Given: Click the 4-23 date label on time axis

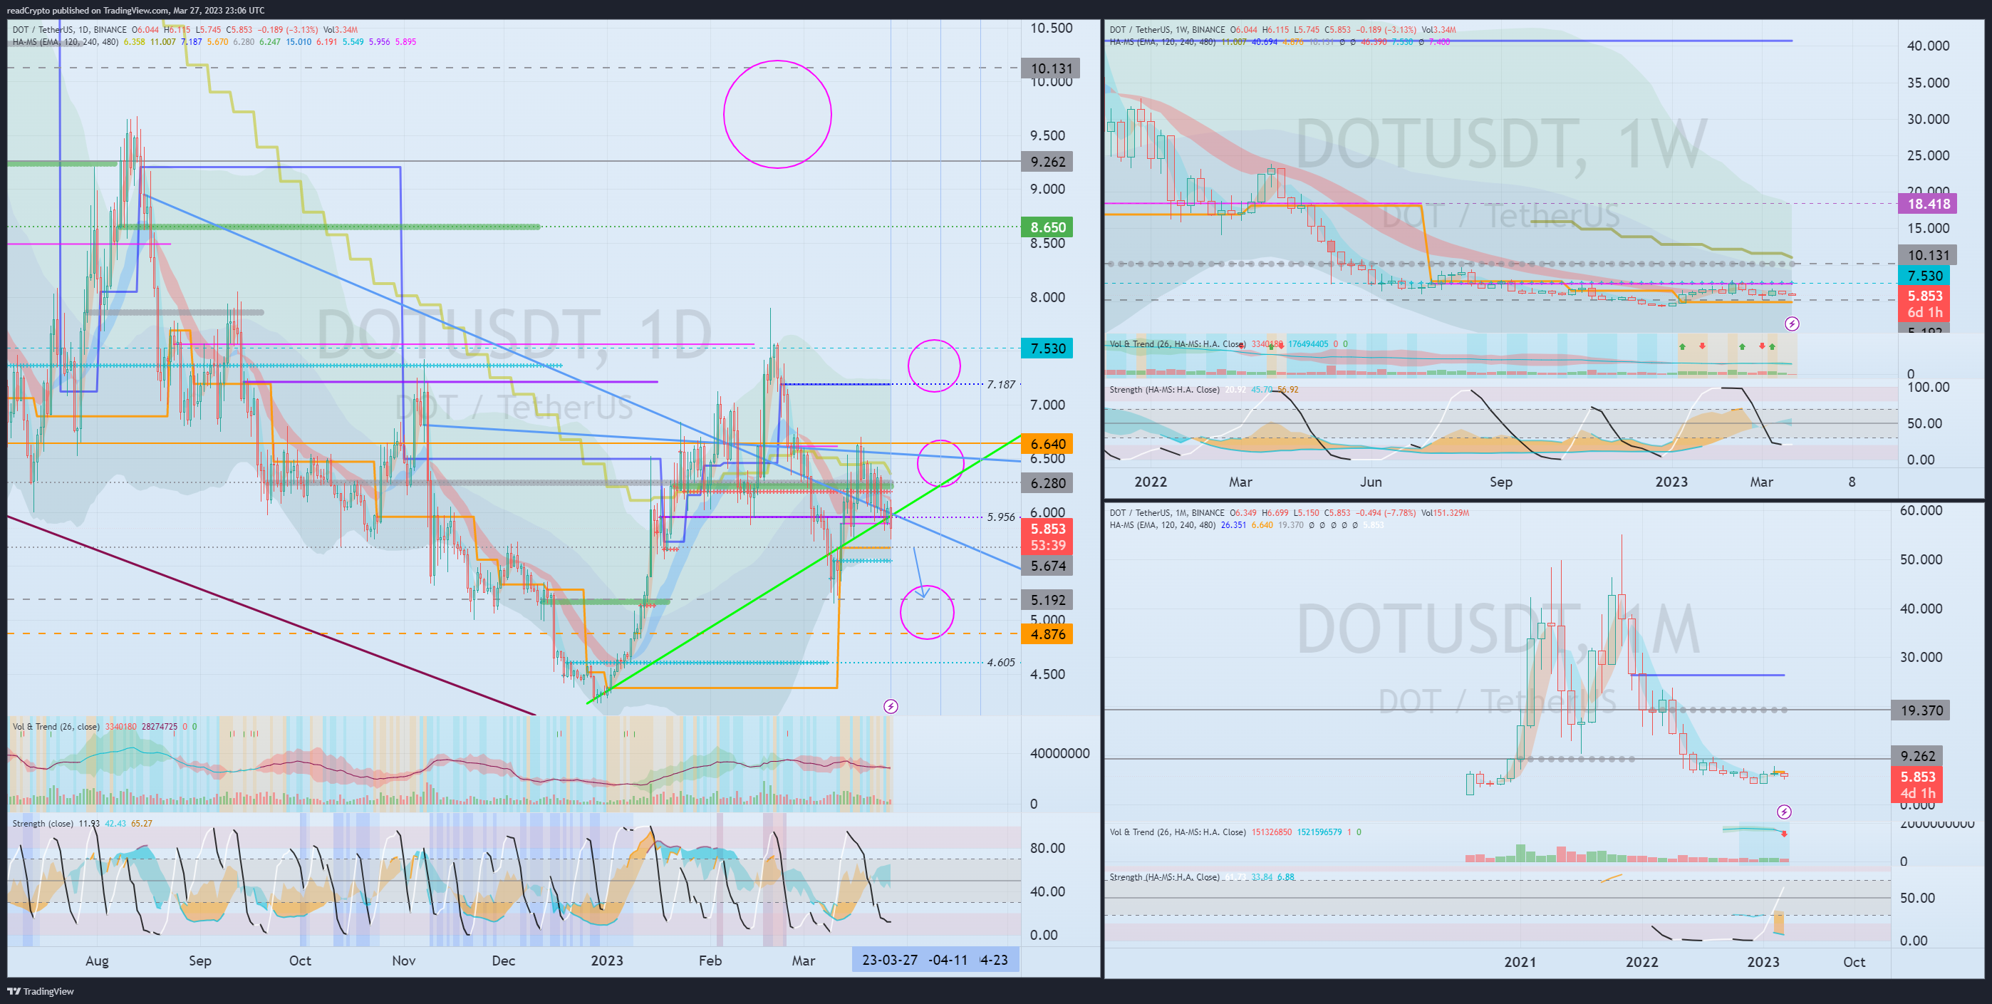Looking at the screenshot, I should [x=995, y=960].
